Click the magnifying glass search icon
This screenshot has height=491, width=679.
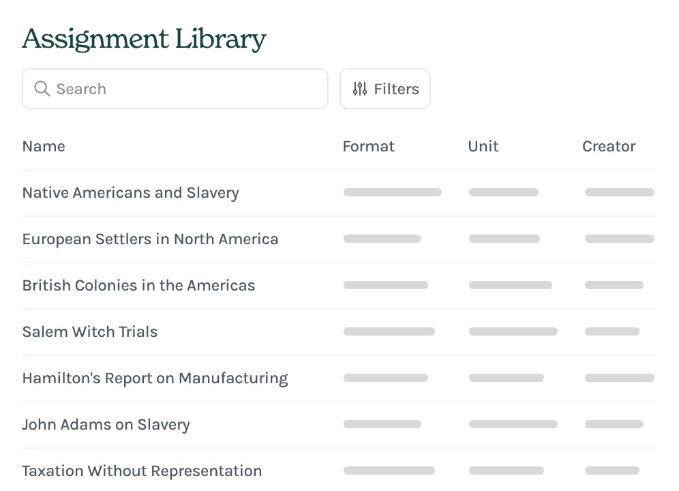click(42, 89)
